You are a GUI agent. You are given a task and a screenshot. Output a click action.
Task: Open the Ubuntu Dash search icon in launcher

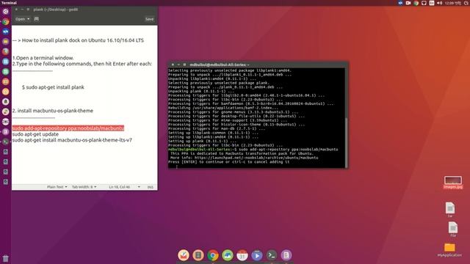5,12
